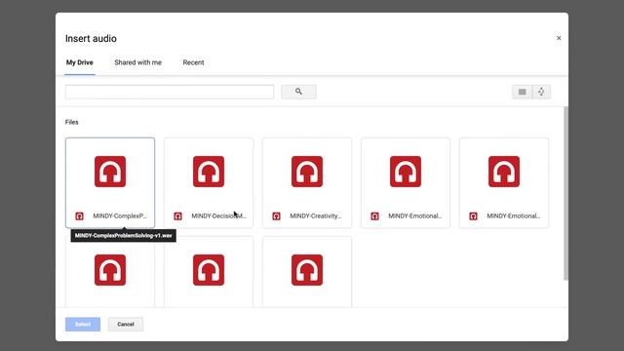Viewport: 624px width, 351px height.
Task: Click the MINDY-DecisionM... file name
Action: tap(218, 216)
